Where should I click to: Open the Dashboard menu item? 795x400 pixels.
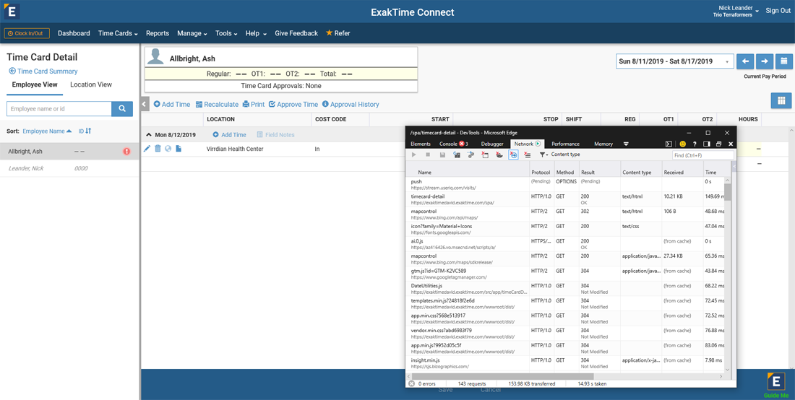74,33
